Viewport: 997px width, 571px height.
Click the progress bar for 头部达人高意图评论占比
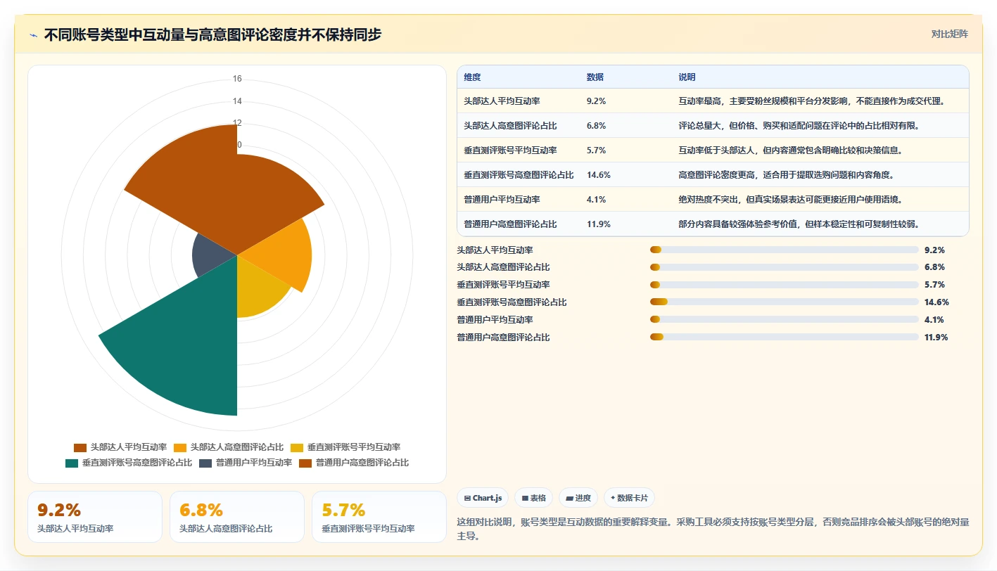point(785,267)
